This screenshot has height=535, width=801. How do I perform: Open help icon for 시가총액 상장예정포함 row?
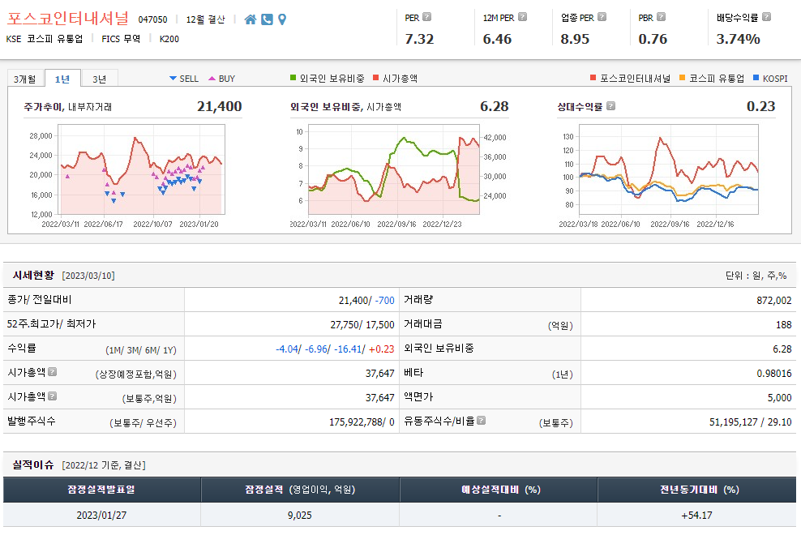(52, 372)
